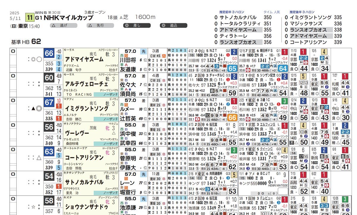The image size is (357, 215).
Task: Tick the checkbox beside アルテヴェローチェ's row
Action: (x=13, y=76)
